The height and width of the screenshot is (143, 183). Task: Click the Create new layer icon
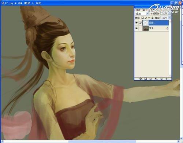[x=161, y=79]
